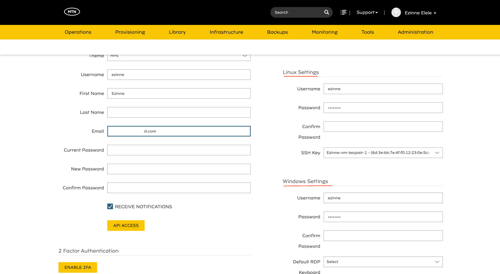Toggle the Receive Notifications checkbox
Screen dimensions: 500x274
[110, 206]
